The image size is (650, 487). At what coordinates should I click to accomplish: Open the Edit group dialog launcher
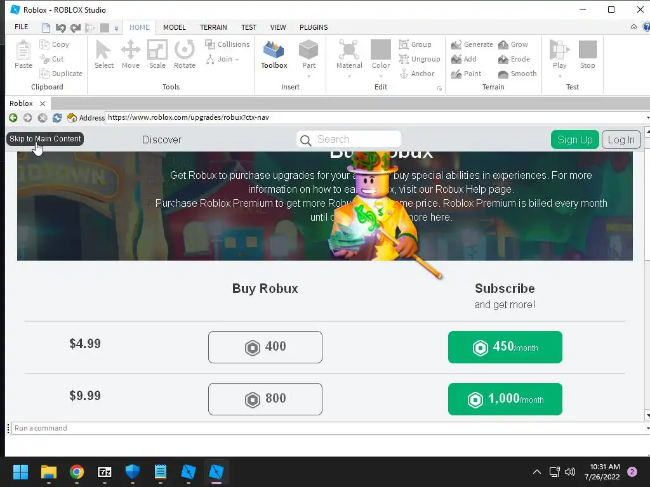439,89
